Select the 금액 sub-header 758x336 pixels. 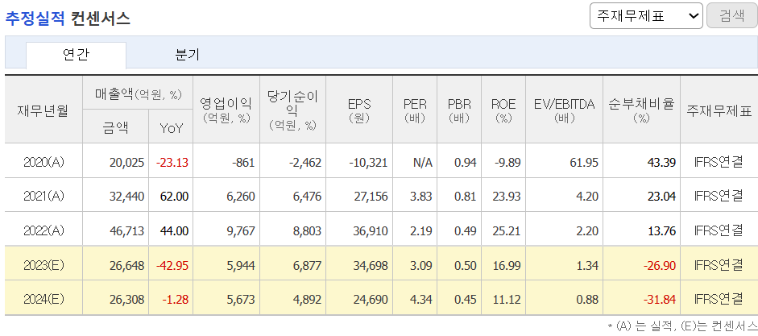pos(115,127)
